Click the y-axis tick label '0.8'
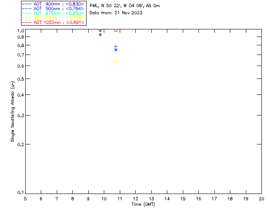The width and height of the screenshot is (269, 215). pos(21,45)
